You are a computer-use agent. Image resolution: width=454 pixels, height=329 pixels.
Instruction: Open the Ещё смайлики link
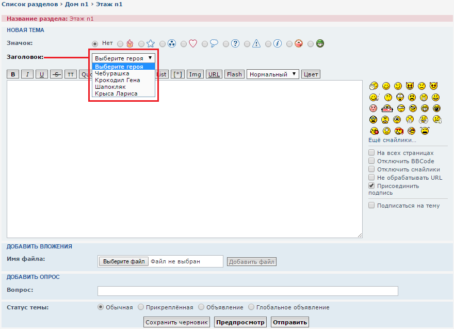coord(392,140)
